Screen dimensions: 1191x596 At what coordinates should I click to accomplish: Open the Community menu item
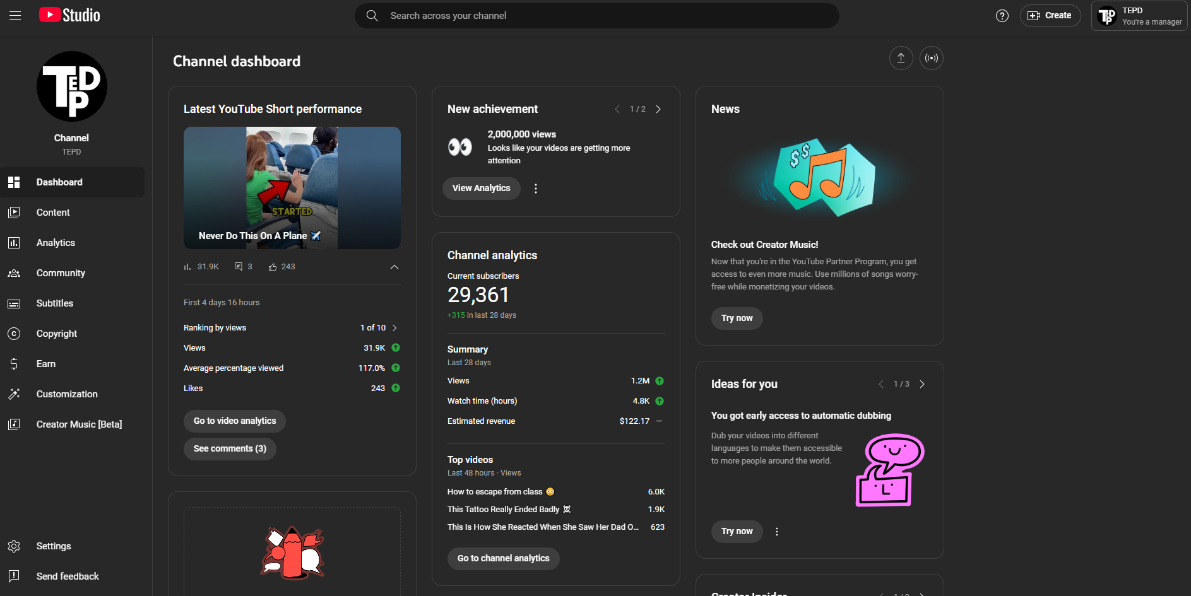72,273
